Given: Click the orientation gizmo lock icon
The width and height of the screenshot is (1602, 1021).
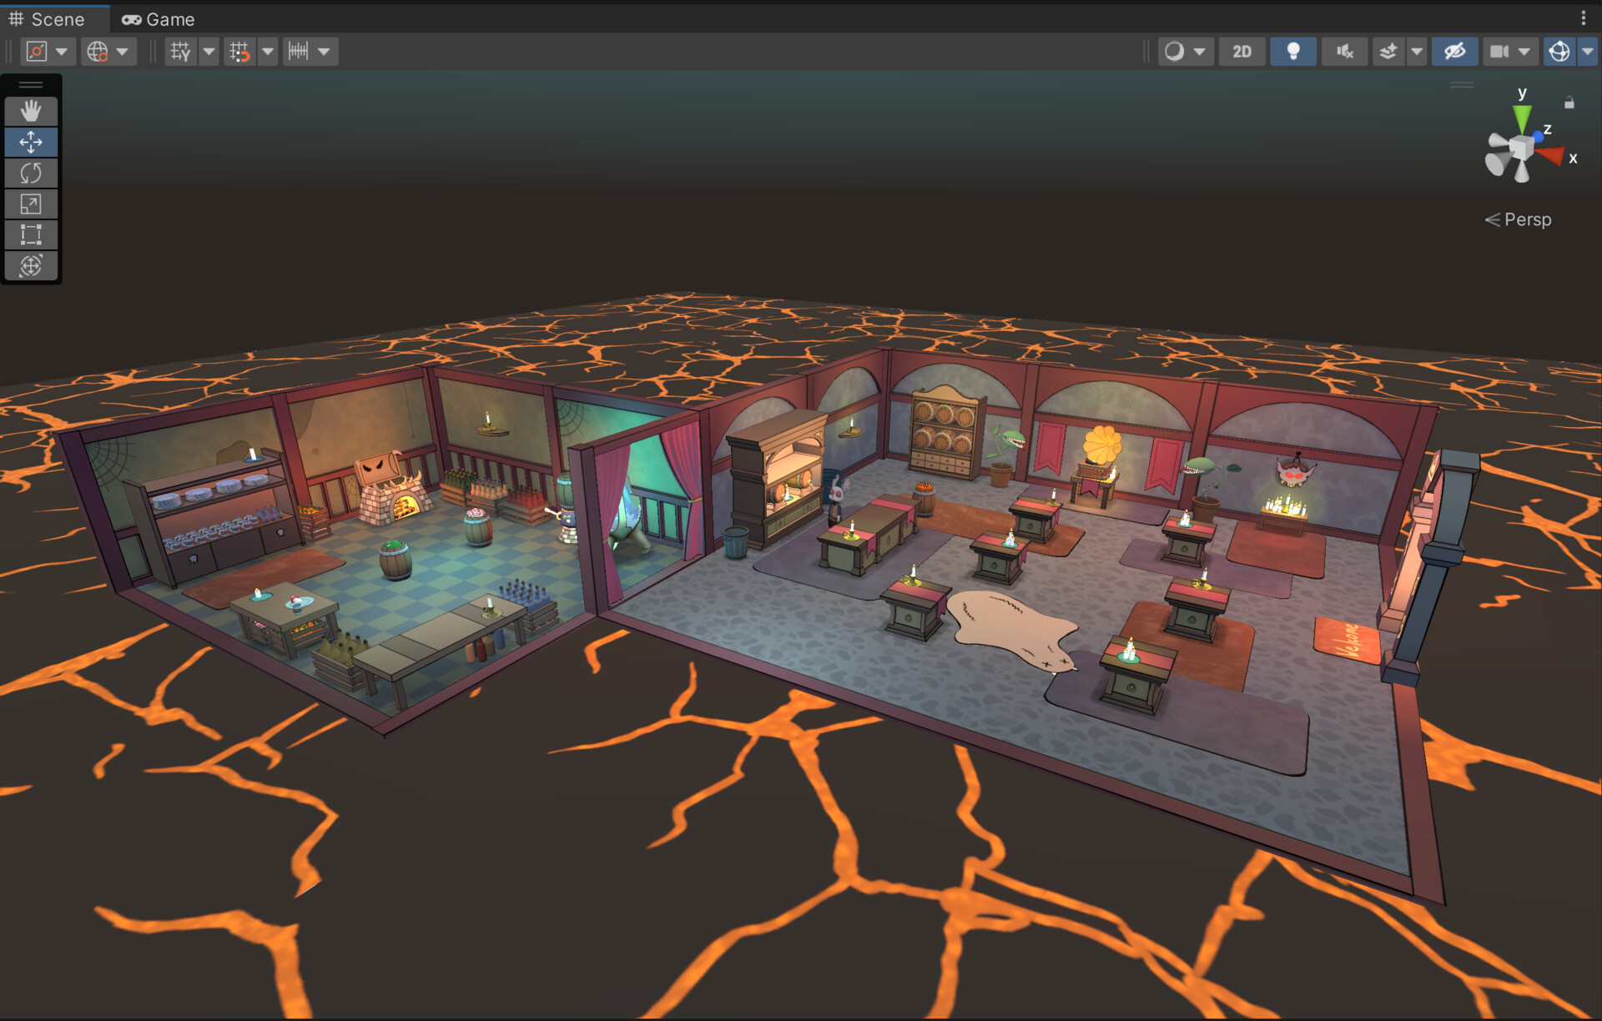Looking at the screenshot, I should point(1569,103).
